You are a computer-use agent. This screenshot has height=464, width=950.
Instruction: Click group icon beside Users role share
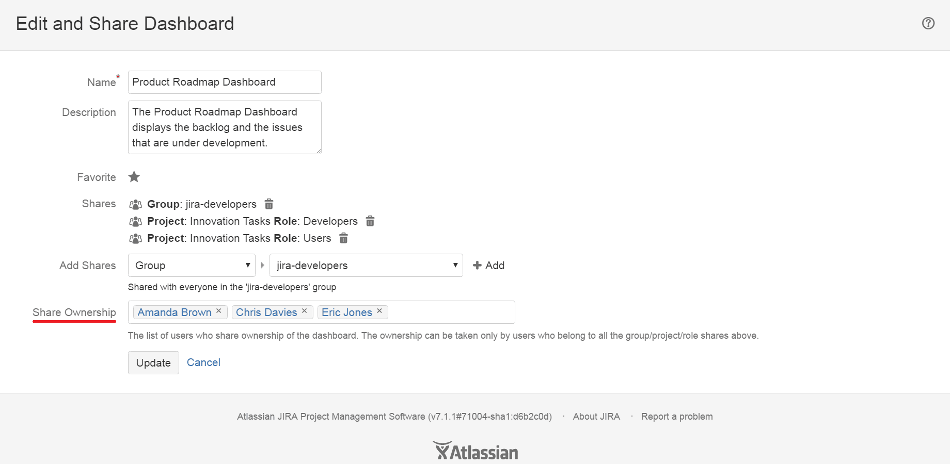(x=135, y=239)
